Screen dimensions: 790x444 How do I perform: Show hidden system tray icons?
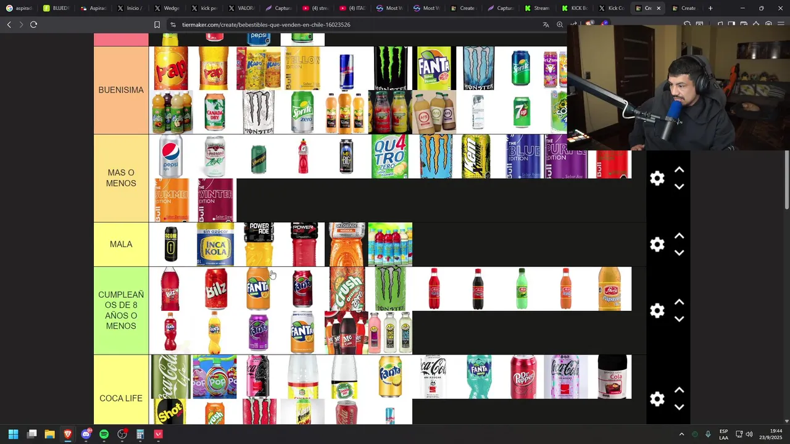(x=681, y=434)
